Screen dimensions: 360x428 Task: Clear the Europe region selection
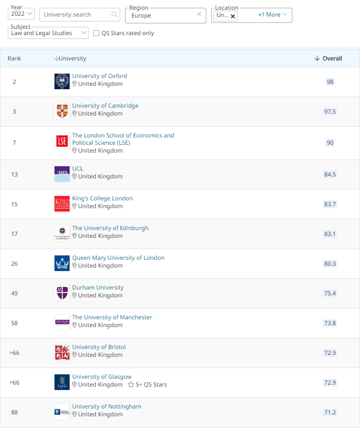(x=199, y=14)
